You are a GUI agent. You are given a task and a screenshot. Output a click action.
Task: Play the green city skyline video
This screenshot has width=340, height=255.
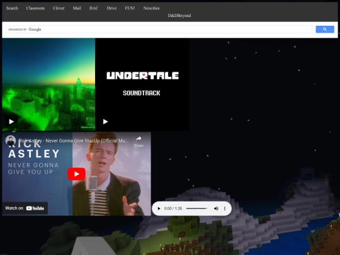coord(11,122)
